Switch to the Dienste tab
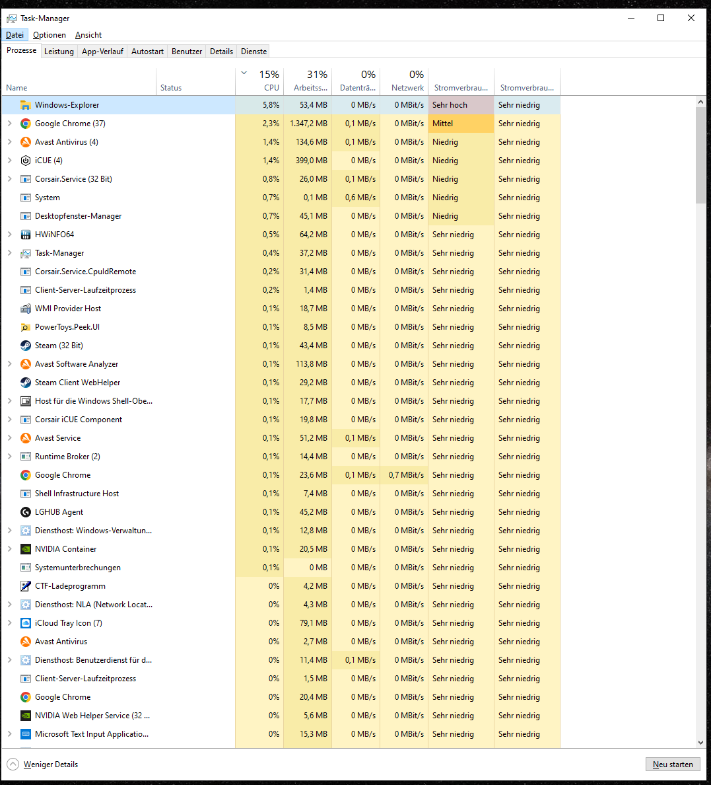The image size is (711, 785). (x=254, y=52)
